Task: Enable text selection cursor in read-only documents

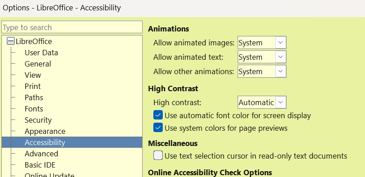Action: [158, 155]
